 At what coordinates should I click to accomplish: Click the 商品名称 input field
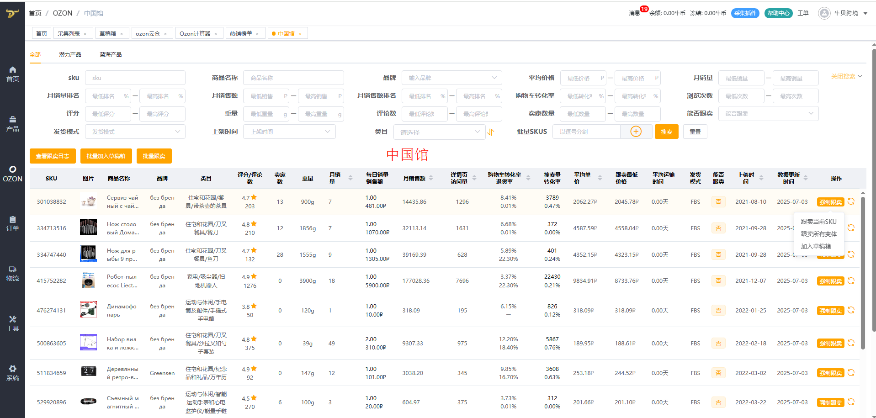pos(293,78)
